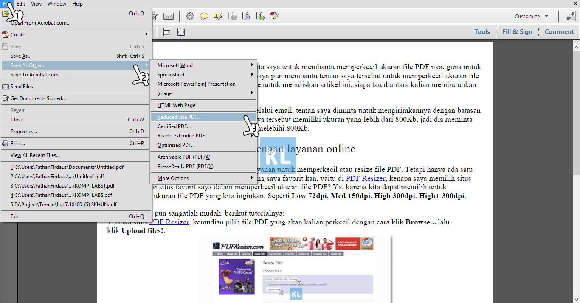This screenshot has height=303, width=580.
Task: Open the Fill & Sign pane
Action: click(x=517, y=31)
